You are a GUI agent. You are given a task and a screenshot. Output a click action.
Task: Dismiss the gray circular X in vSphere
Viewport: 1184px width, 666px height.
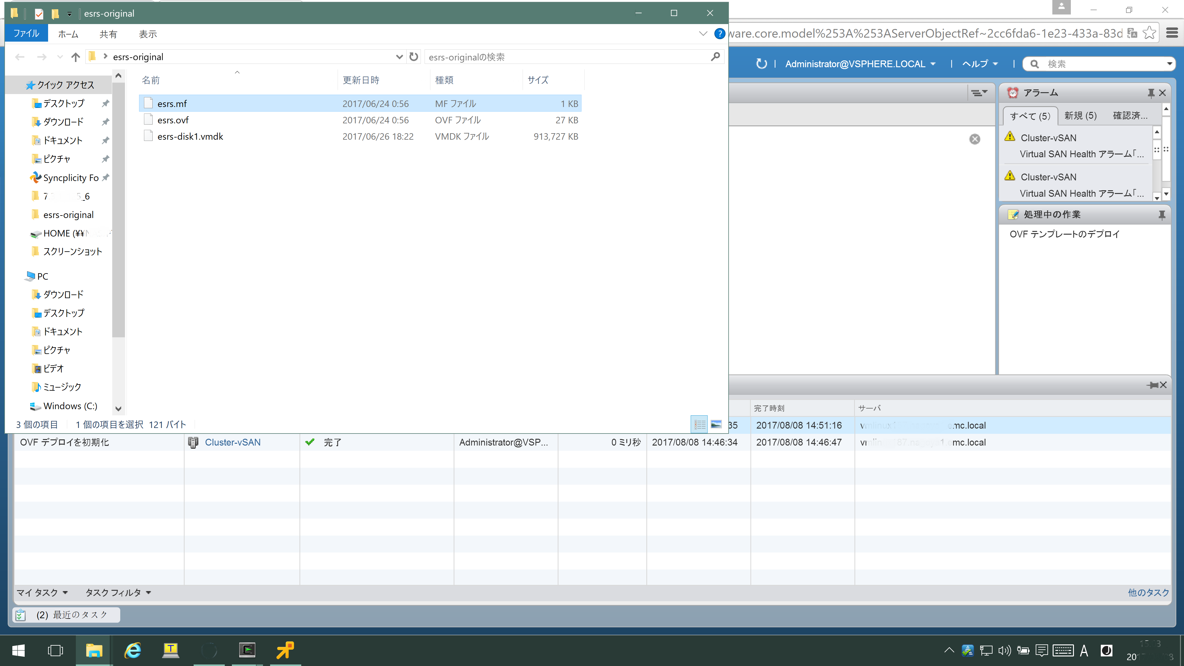pyautogui.click(x=974, y=139)
